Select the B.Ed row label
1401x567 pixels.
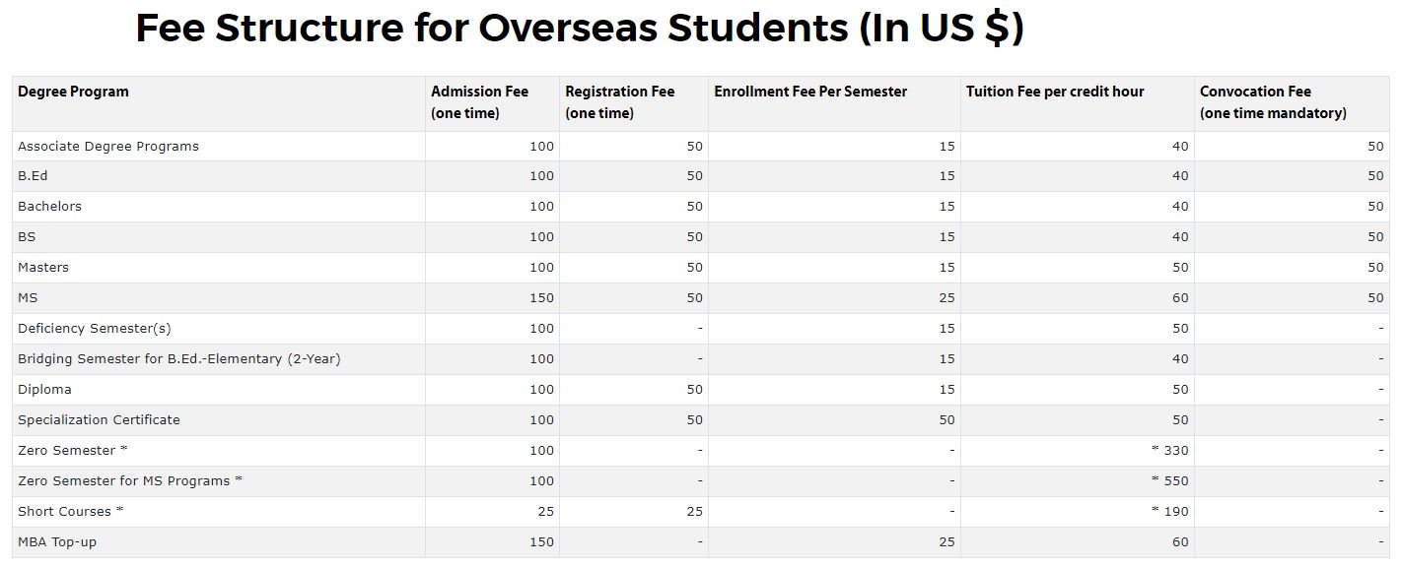pos(33,176)
